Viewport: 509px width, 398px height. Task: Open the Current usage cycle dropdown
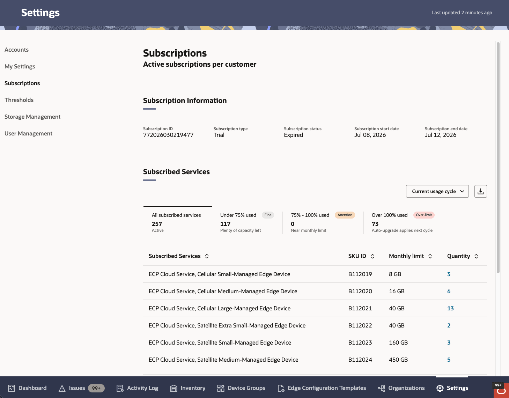437,191
